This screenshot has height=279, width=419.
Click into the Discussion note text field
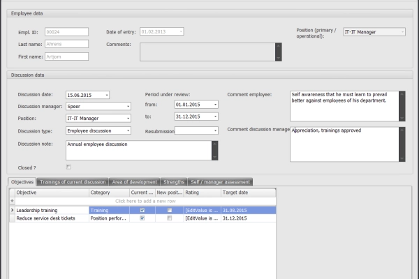(138, 150)
